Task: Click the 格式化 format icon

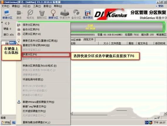Action: 31,14
